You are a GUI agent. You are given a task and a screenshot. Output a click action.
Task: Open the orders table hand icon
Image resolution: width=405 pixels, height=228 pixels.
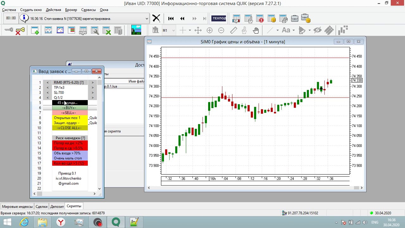pos(248,18)
